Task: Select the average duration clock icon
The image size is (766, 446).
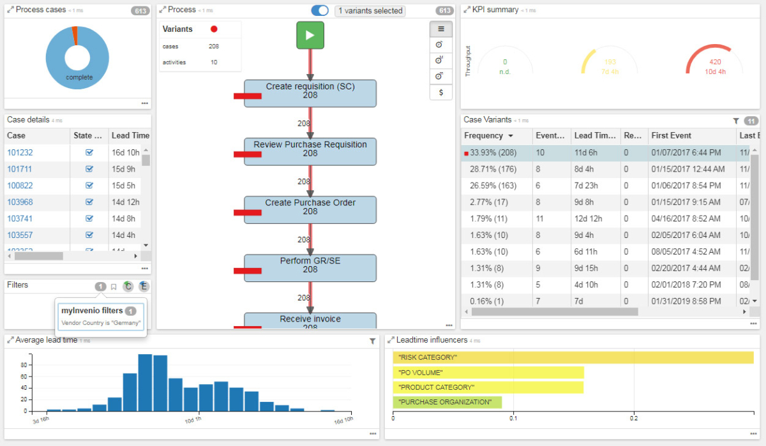Action: click(440, 44)
